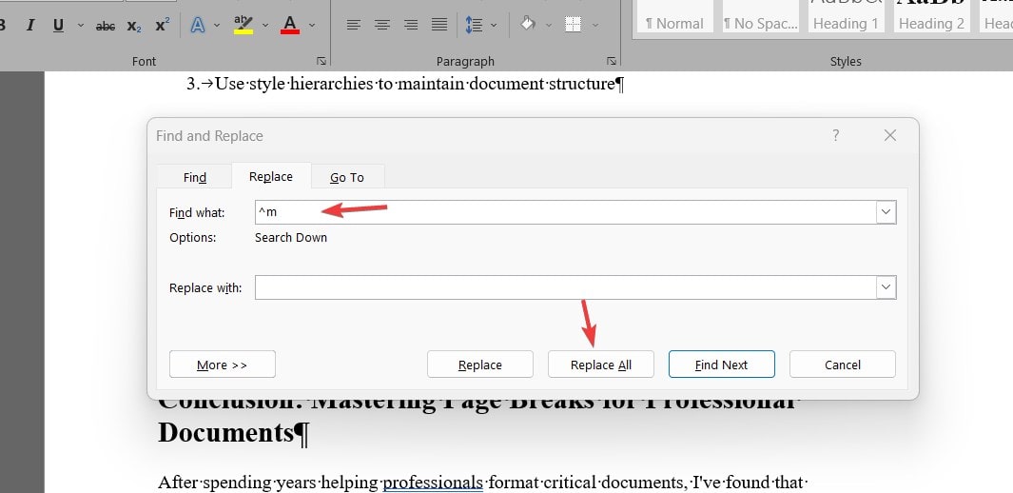Apply the Heading 1 style

[846, 17]
